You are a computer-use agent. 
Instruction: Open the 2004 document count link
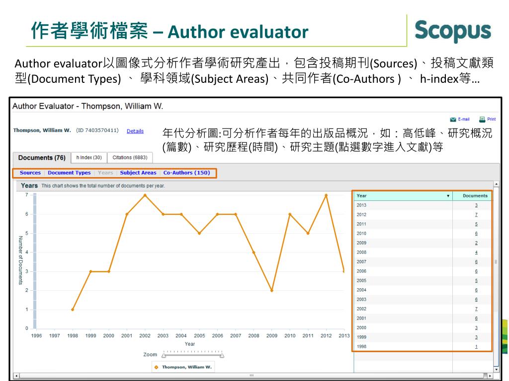[476, 290]
